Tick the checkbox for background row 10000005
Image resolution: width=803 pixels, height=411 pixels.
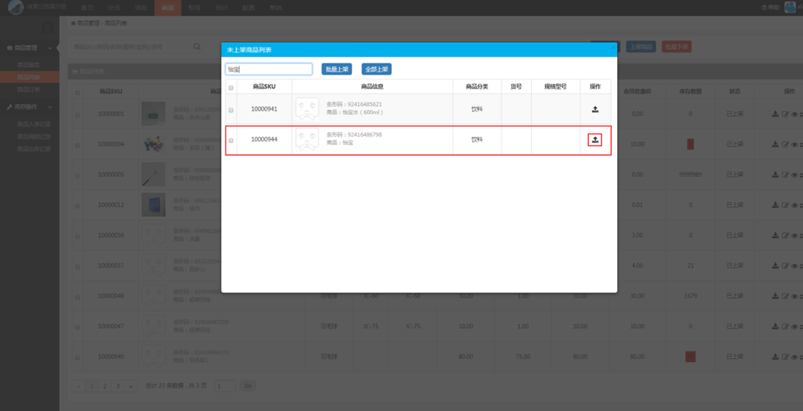click(77, 176)
